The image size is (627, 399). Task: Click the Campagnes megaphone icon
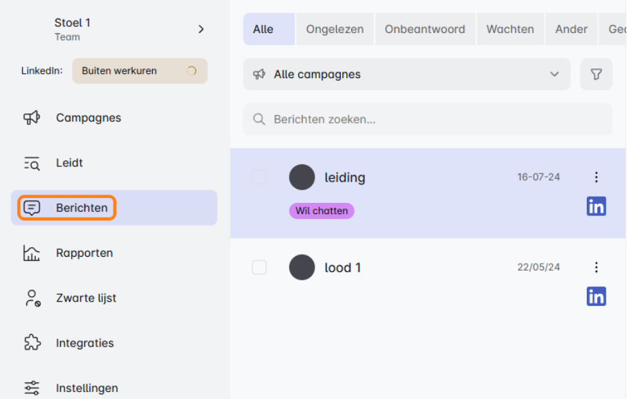(32, 118)
